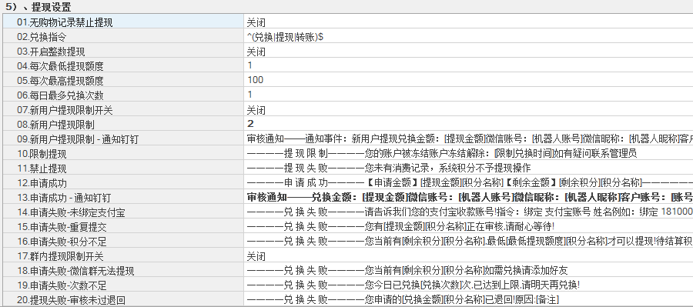Click the bold 审核通知 兑换金额 message
693x307 pixels.
[x=470, y=197]
